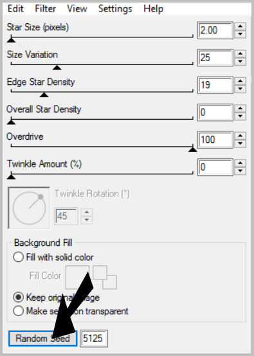254x356 pixels.
Task: Open the Edit menu
Action: [15, 8]
